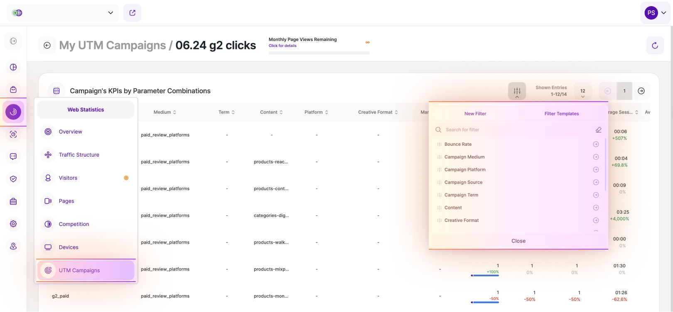Go to next page of table entries
Image resolution: width=673 pixels, height=312 pixels.
641,91
